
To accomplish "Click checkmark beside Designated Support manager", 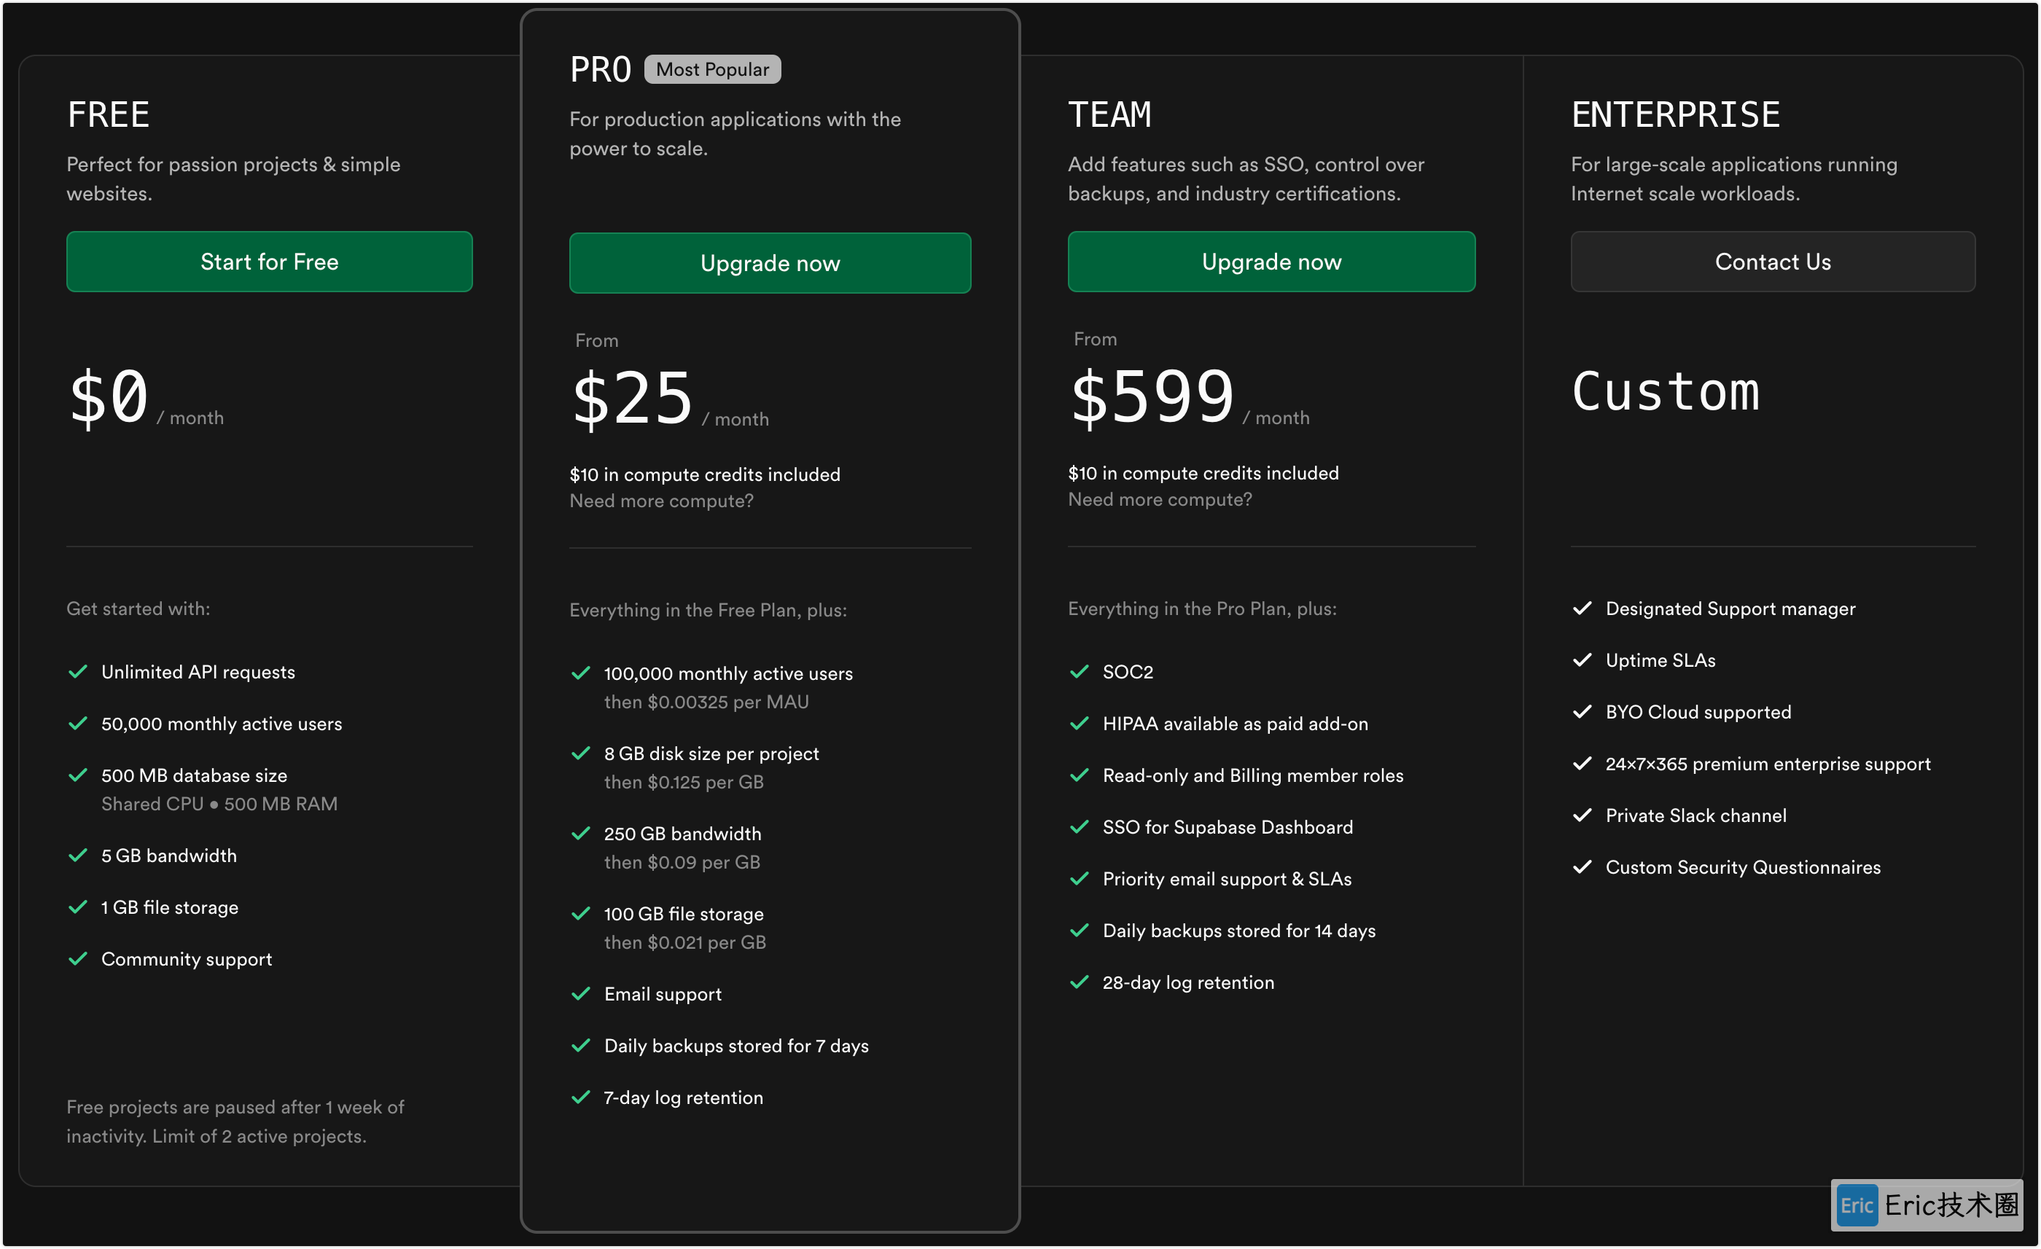I will [x=1582, y=608].
